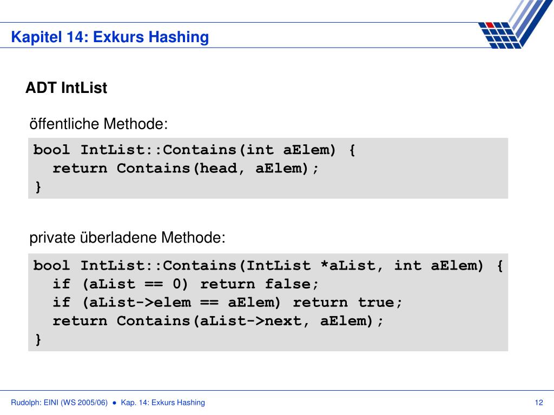Click the öffentliche Methode label

98,124
